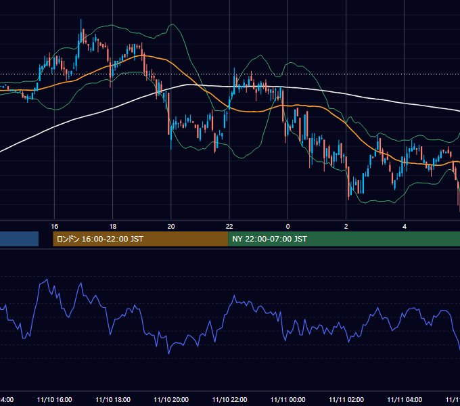Viewport: 460px width, 406px height.
Task: Click the 4 hour label on price chart axis
Action: pyautogui.click(x=405, y=227)
